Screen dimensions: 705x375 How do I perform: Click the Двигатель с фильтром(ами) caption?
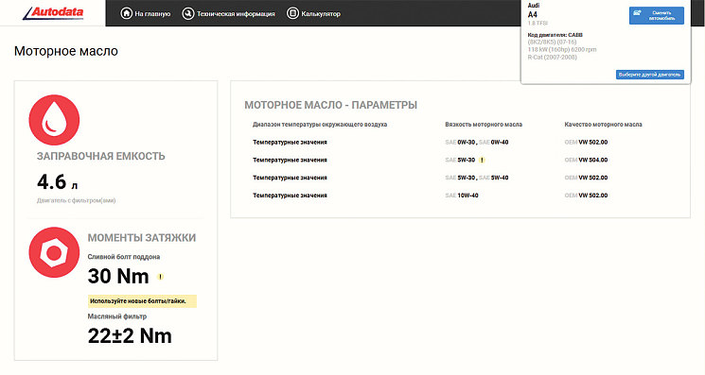(x=77, y=201)
